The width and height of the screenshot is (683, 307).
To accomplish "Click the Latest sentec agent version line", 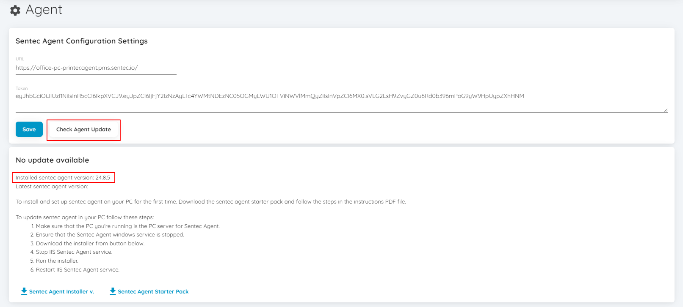I will (x=52, y=187).
